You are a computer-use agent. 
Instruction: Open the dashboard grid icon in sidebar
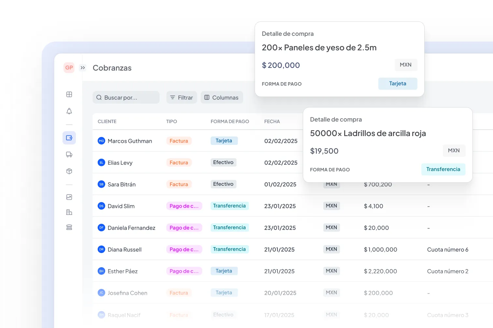pyautogui.click(x=69, y=94)
